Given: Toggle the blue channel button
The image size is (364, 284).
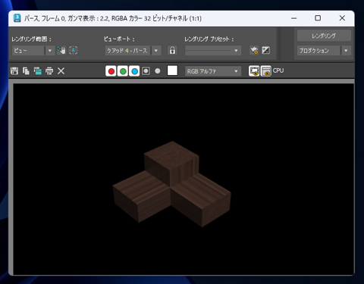Looking at the screenshot, I should coord(134,71).
